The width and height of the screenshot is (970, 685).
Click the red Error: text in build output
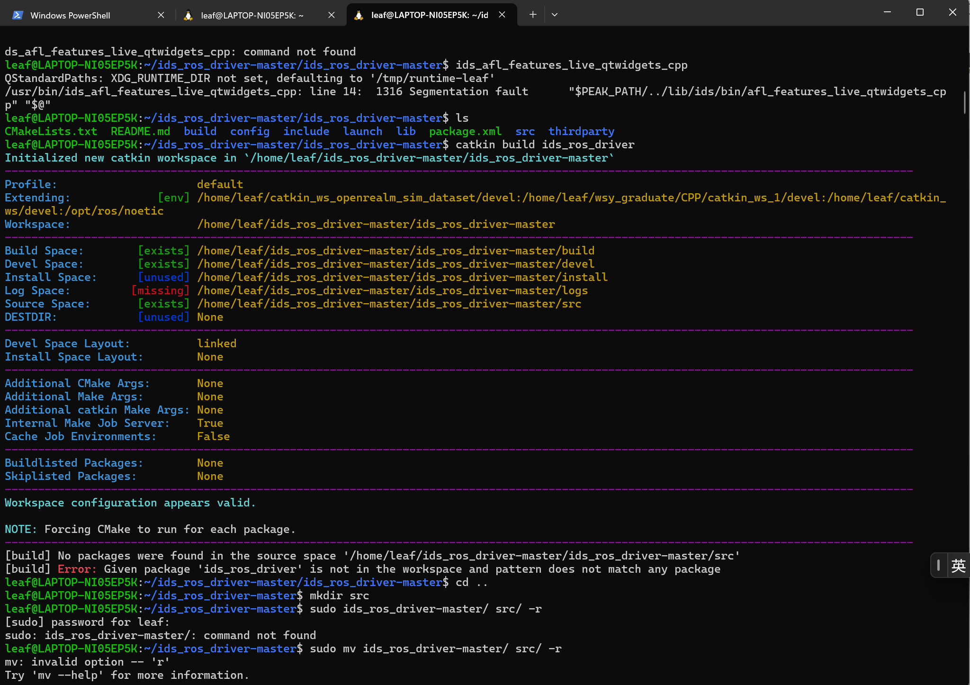(x=77, y=569)
